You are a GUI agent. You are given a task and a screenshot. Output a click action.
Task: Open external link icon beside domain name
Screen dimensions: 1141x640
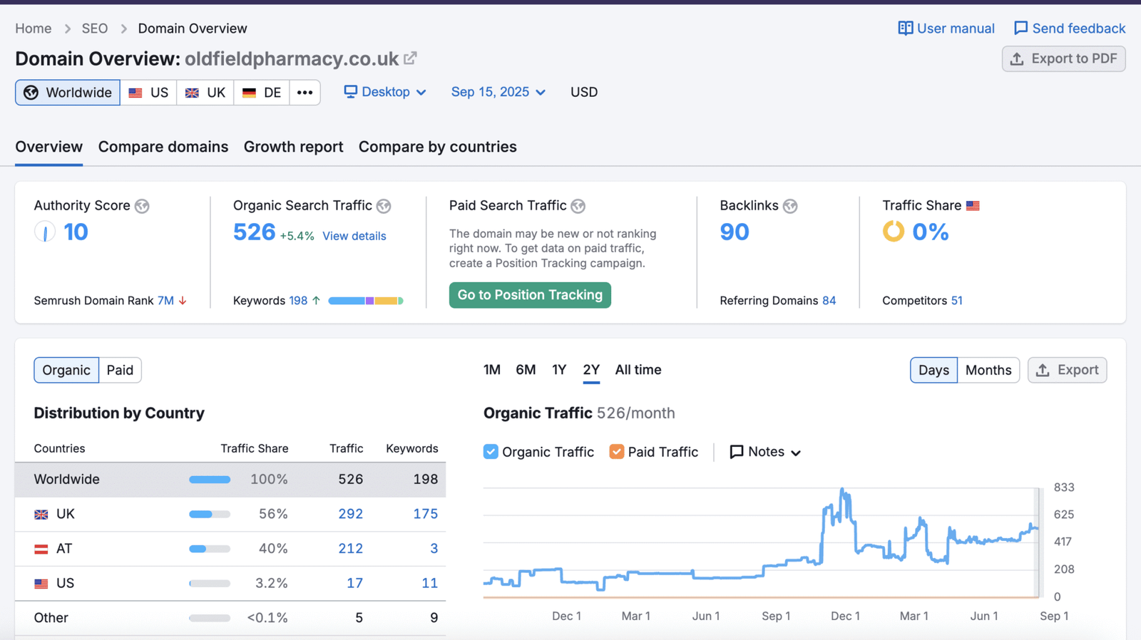410,58
